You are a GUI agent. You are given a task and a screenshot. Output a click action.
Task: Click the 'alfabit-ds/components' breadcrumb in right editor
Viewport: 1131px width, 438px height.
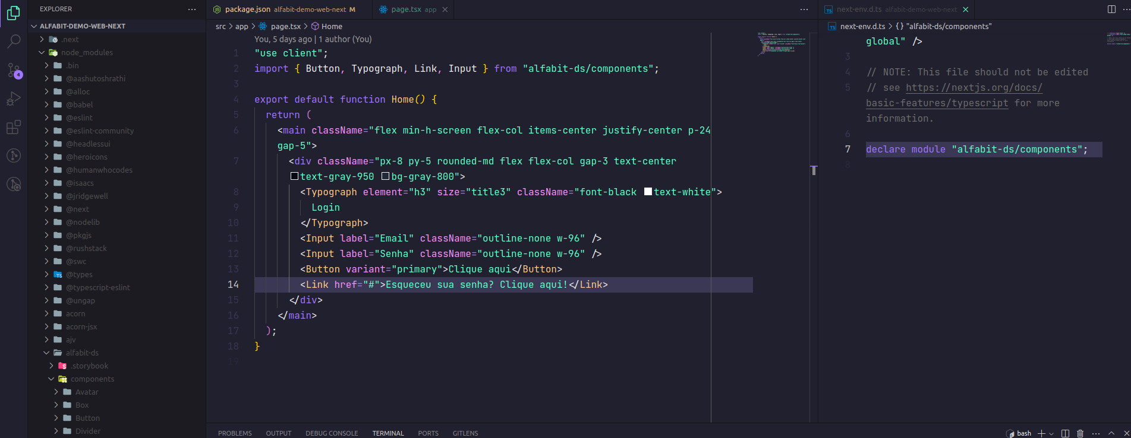tap(944, 27)
